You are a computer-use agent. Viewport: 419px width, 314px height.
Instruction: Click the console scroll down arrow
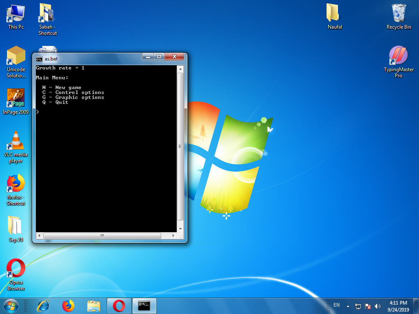180,229
